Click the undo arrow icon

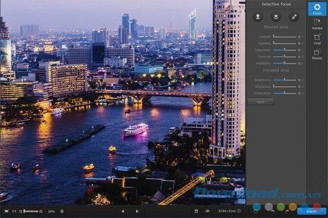tap(273, 211)
